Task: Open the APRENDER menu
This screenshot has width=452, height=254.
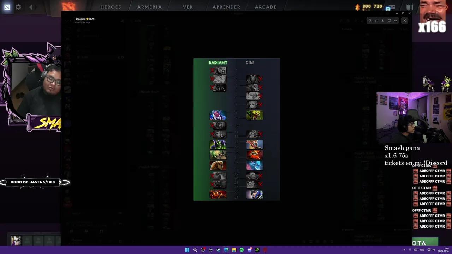Action: pyautogui.click(x=226, y=7)
